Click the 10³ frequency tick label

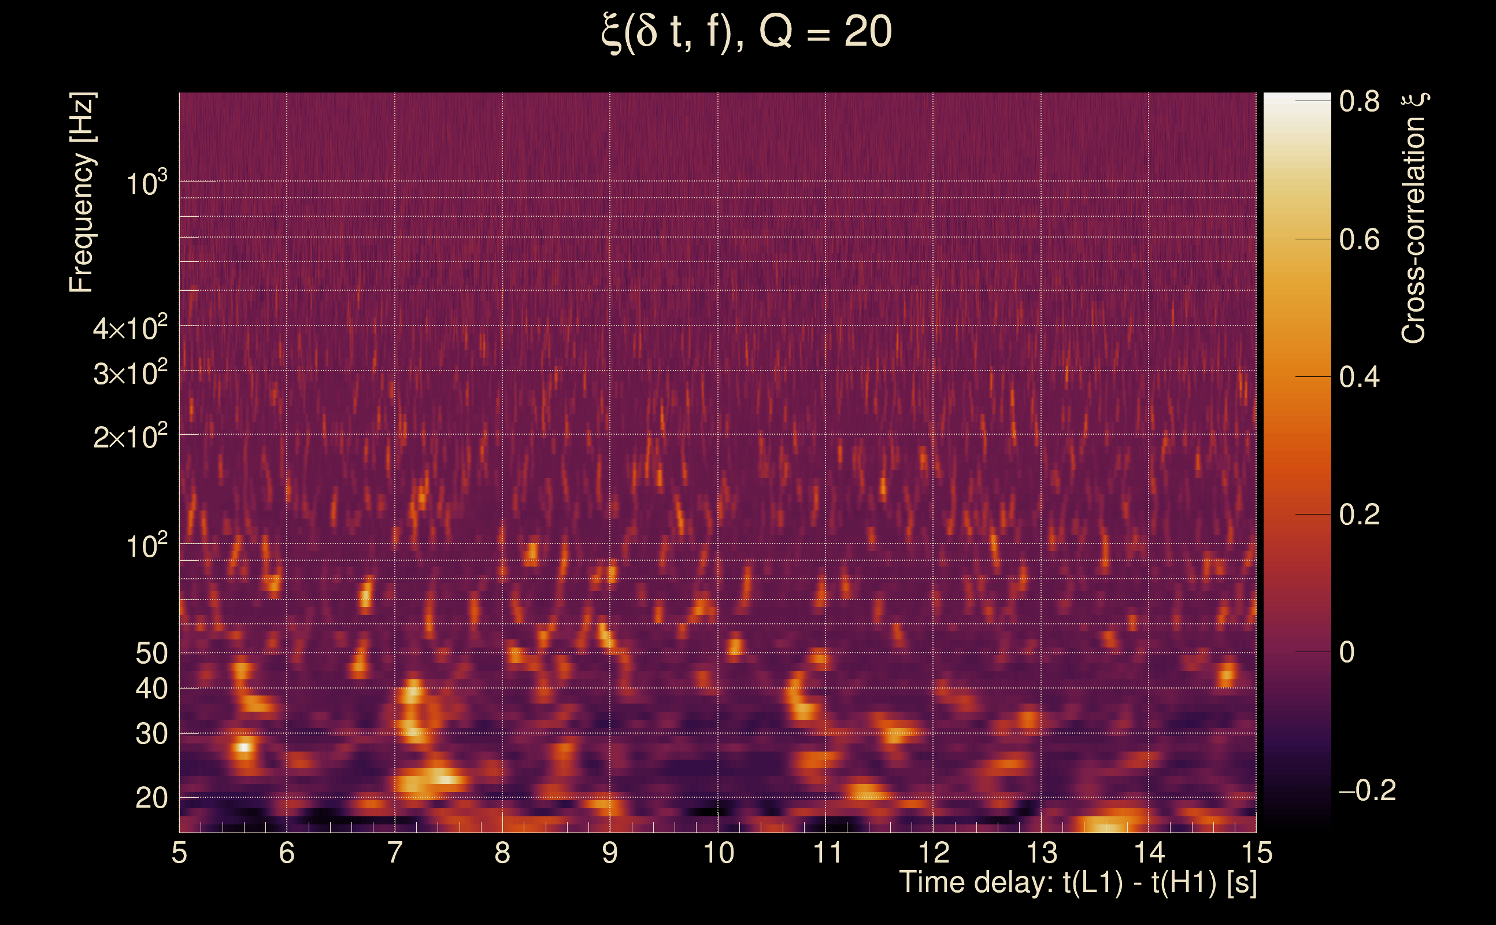pyautogui.click(x=146, y=182)
